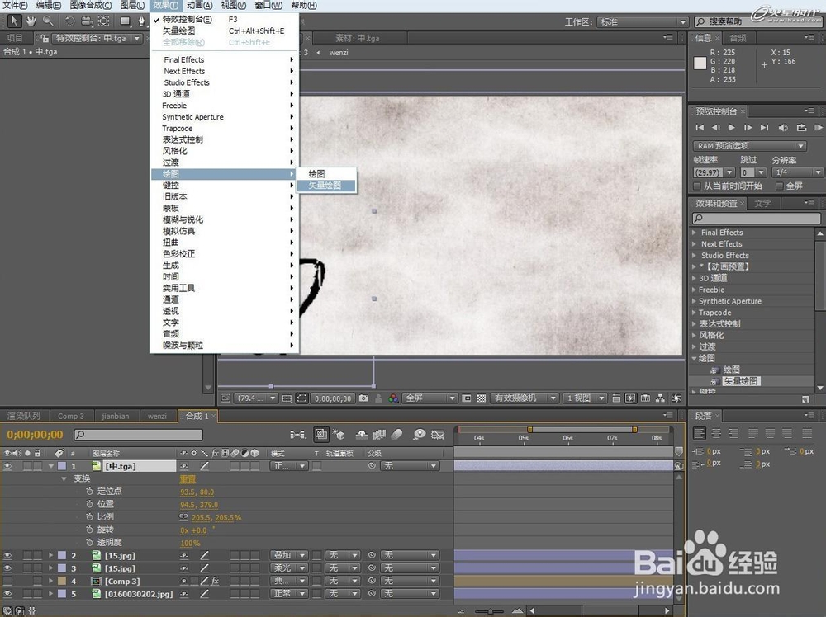
Task: Click center-align paragraph icon
Action: click(x=716, y=433)
